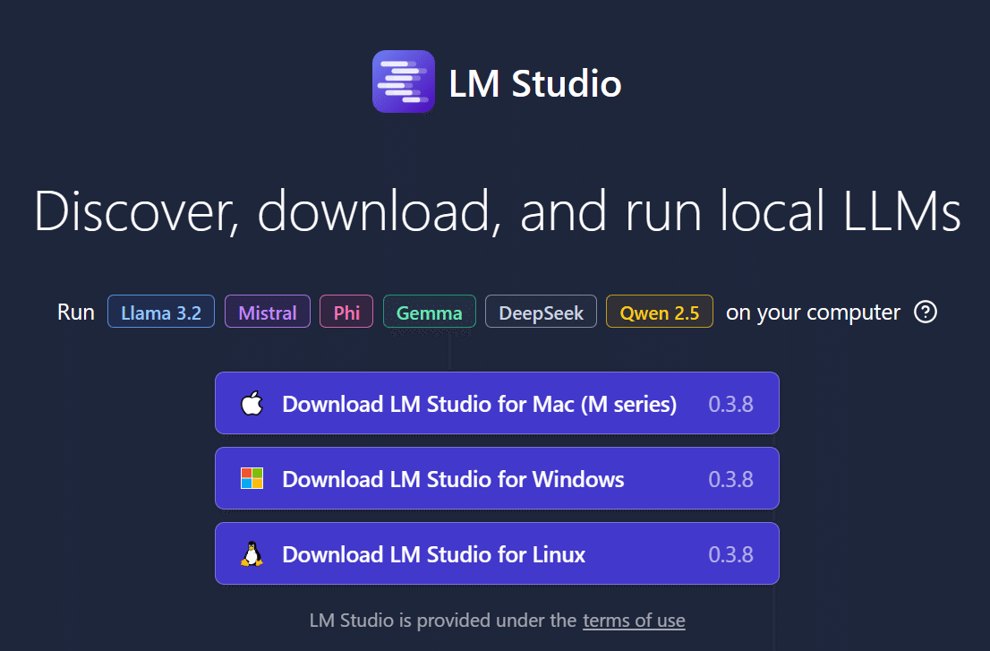Click 'LM Studio is provided under the' text

pos(442,621)
